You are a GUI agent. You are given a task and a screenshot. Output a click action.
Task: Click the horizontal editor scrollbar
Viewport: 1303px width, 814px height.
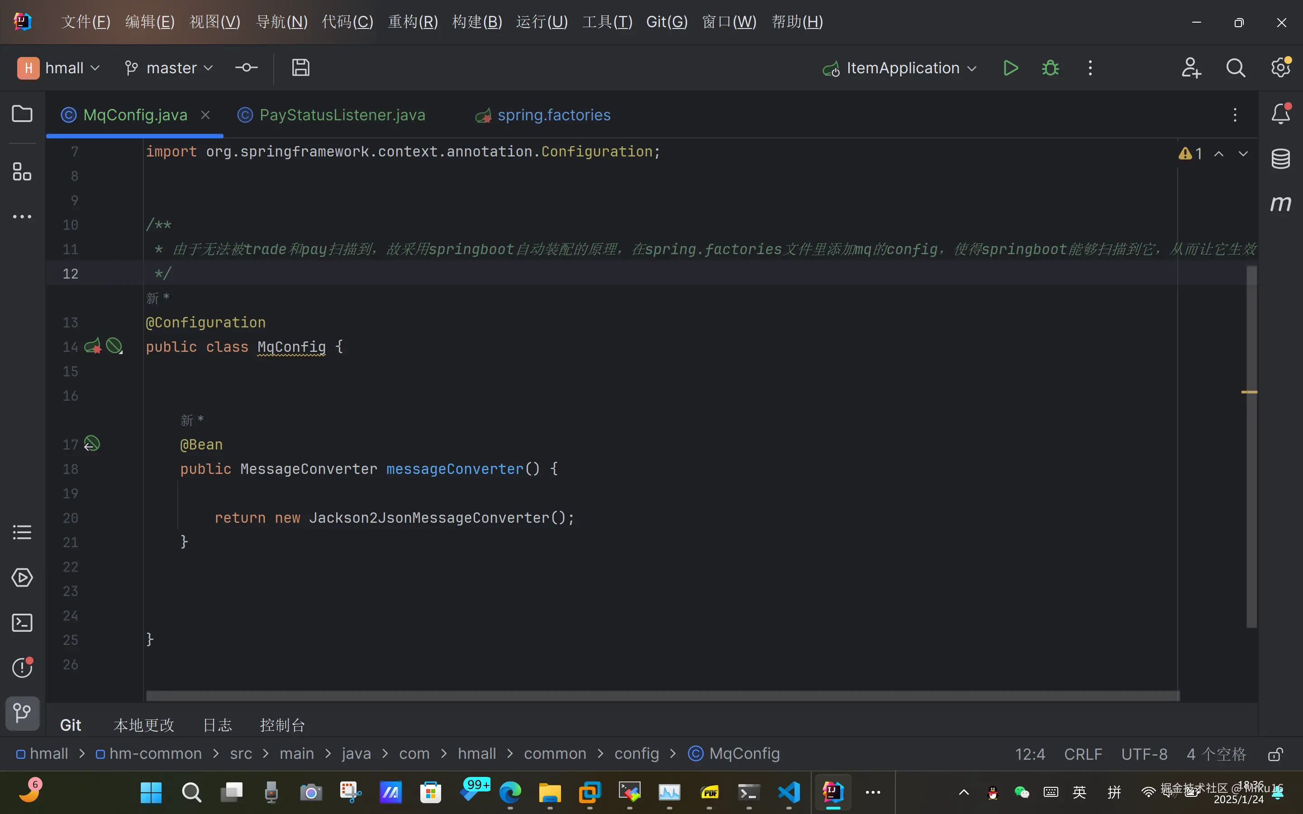point(662,696)
